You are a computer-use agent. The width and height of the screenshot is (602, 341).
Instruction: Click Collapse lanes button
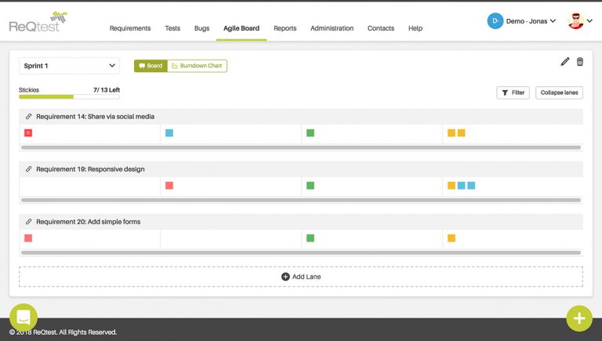coord(559,93)
